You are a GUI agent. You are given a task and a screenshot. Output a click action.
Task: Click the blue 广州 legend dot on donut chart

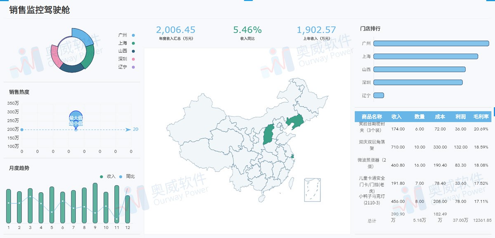[x=133, y=35]
